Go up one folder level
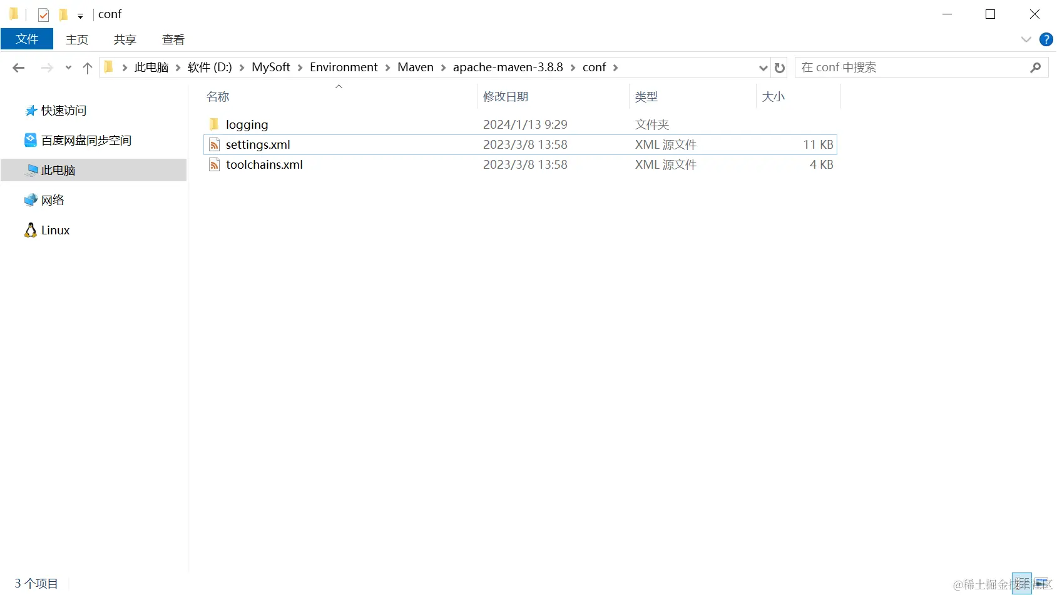The width and height of the screenshot is (1057, 595). pyautogui.click(x=88, y=67)
